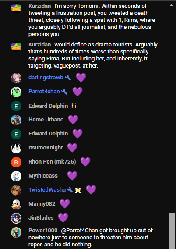Click purple heart next to Heroe Urbano

click(x=73, y=120)
